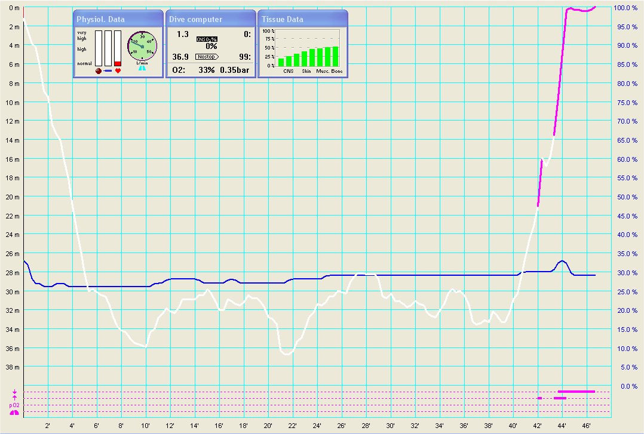Screen dimensions: 644x434
Task: Click the 100.0 % right axis label
Action: [625, 8]
